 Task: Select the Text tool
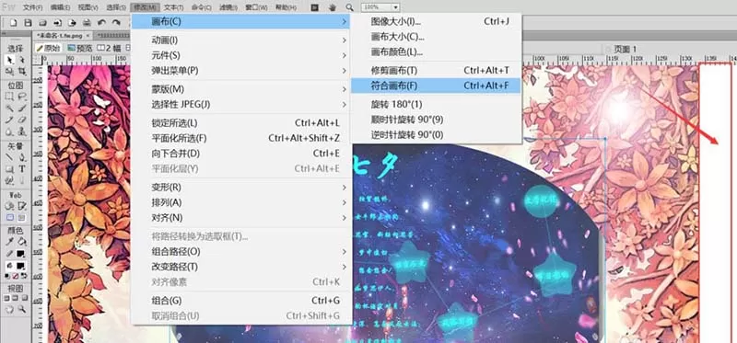21,168
